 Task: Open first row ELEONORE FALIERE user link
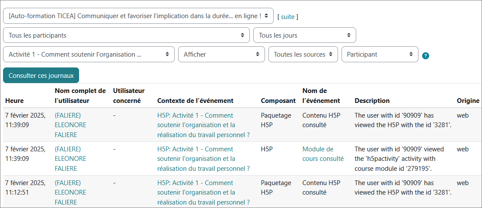70,125
